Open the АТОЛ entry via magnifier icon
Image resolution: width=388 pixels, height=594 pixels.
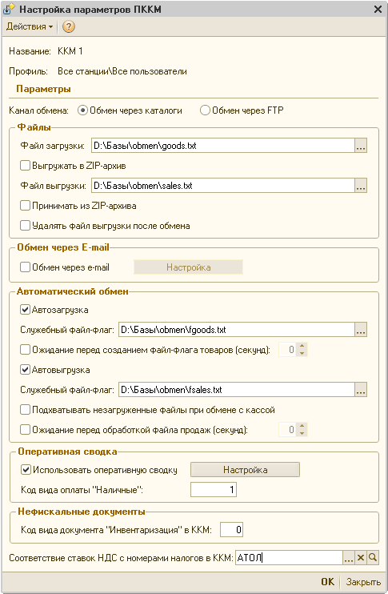(x=373, y=558)
